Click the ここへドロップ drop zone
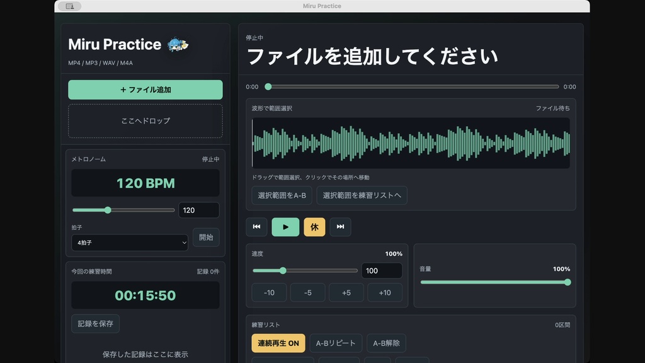The width and height of the screenshot is (645, 363). pyautogui.click(x=146, y=121)
